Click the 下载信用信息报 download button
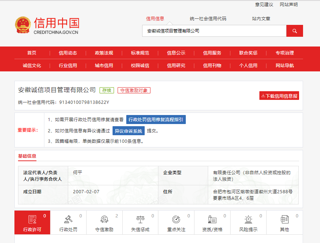This screenshot has height=243, width=320. pyautogui.click(x=279, y=96)
